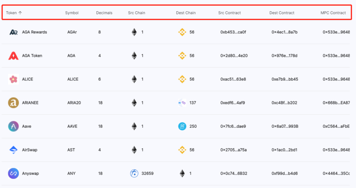Viewport: 356px width, 188px height.
Task: Click the AirSwap token logo
Action: pos(14,150)
